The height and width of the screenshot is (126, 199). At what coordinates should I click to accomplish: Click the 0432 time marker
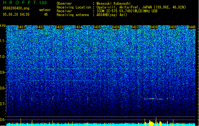coord(40,27)
